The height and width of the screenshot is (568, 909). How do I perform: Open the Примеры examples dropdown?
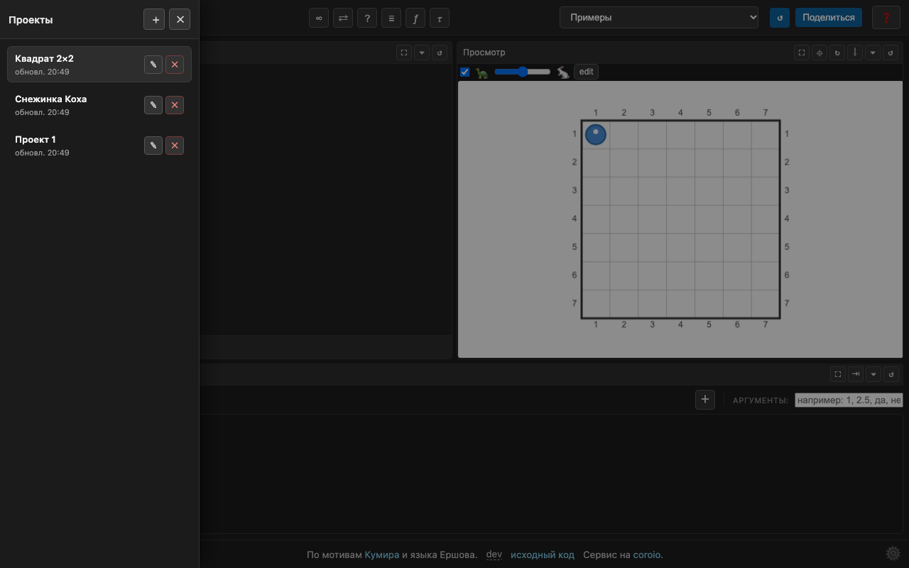coord(659,18)
